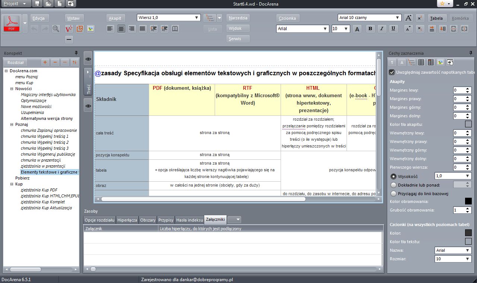
Task: Justify the paragraph text
Action: 142,29
